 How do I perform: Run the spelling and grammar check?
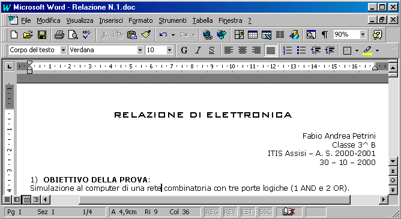tap(87, 34)
